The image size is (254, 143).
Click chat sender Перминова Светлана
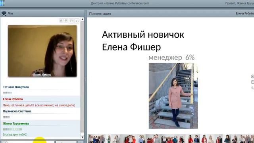point(17,111)
